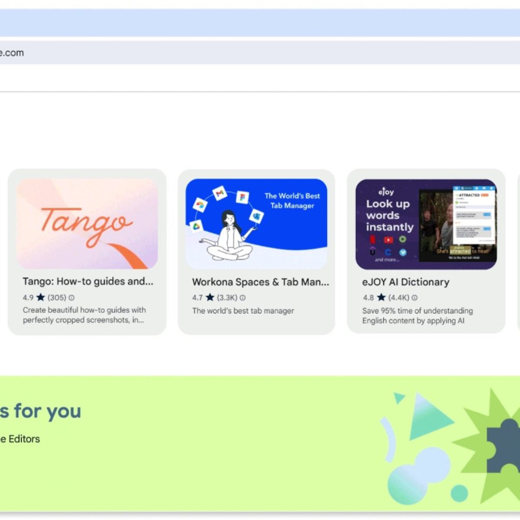Image resolution: width=520 pixels, height=520 pixels.
Task: Click the star icon beside the 4.8 rating
Action: (x=381, y=297)
